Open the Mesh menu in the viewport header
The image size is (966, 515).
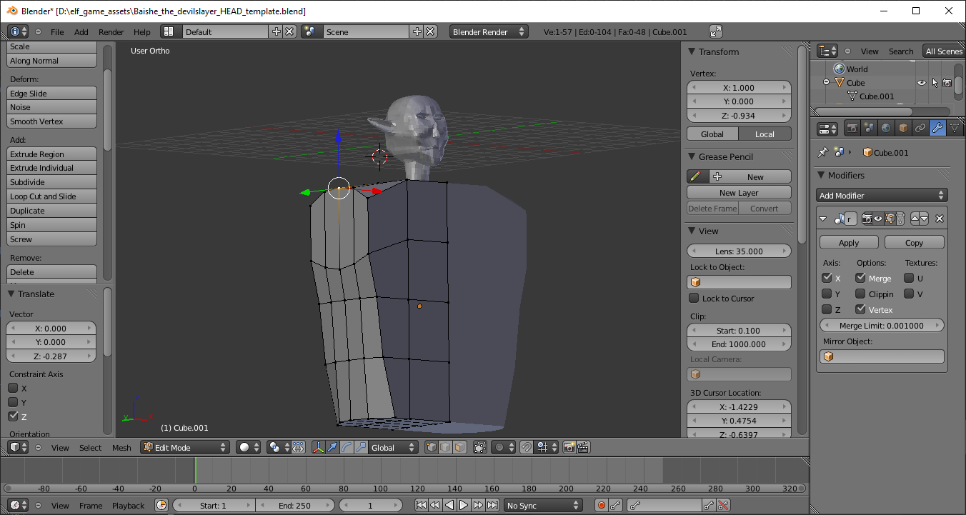[x=121, y=448]
